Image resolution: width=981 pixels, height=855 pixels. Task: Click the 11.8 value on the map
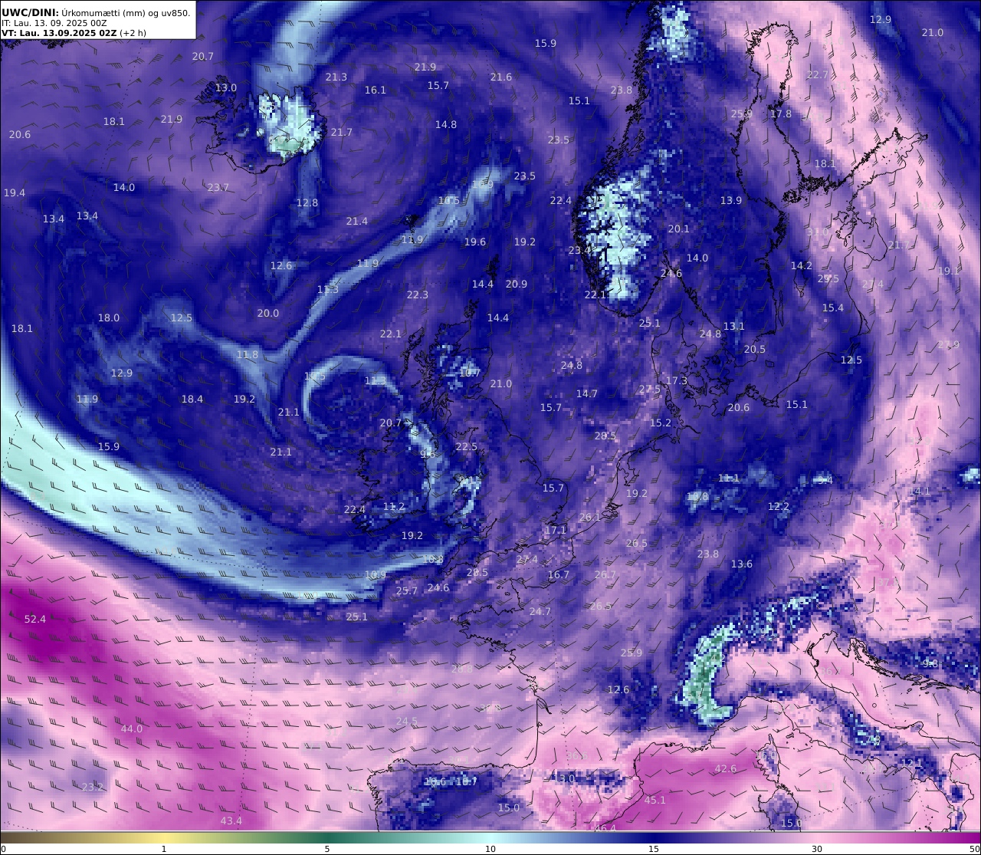point(247,354)
